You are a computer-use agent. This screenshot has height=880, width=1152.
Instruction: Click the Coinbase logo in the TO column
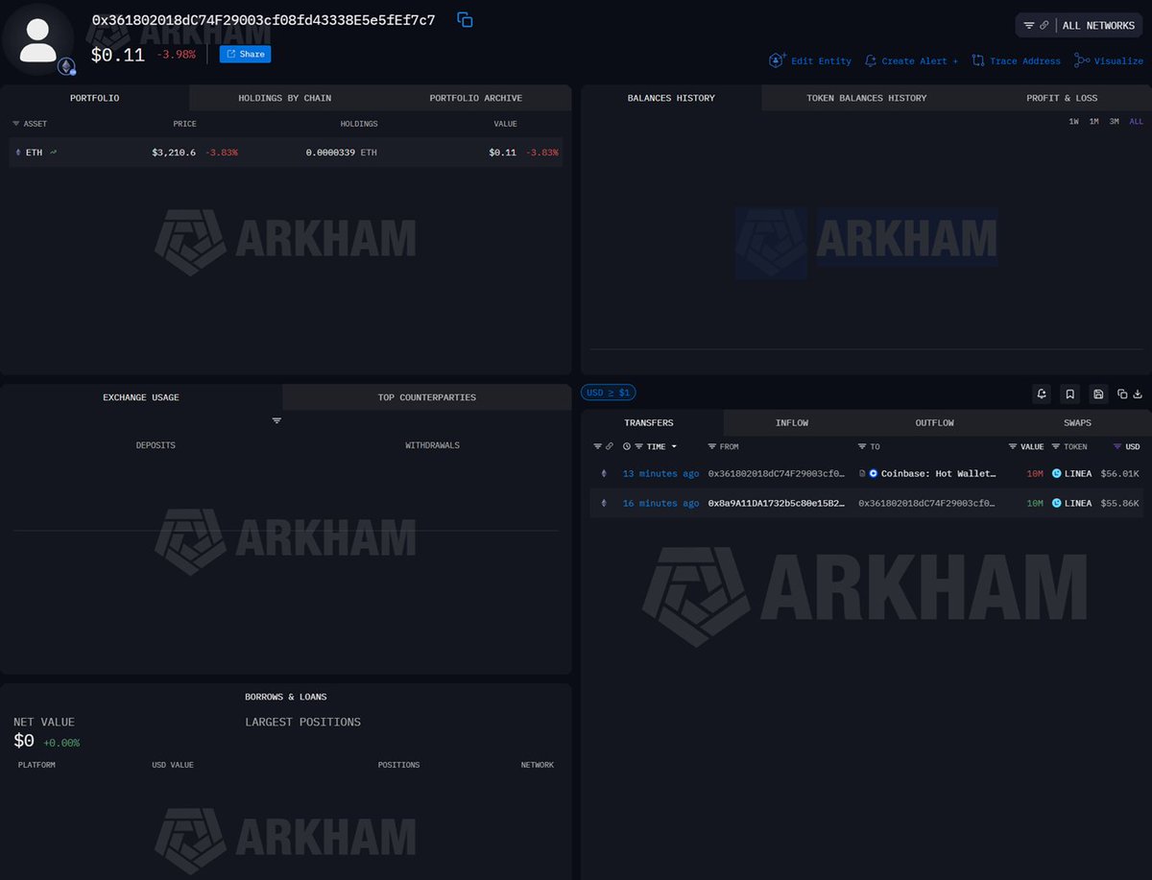click(874, 474)
